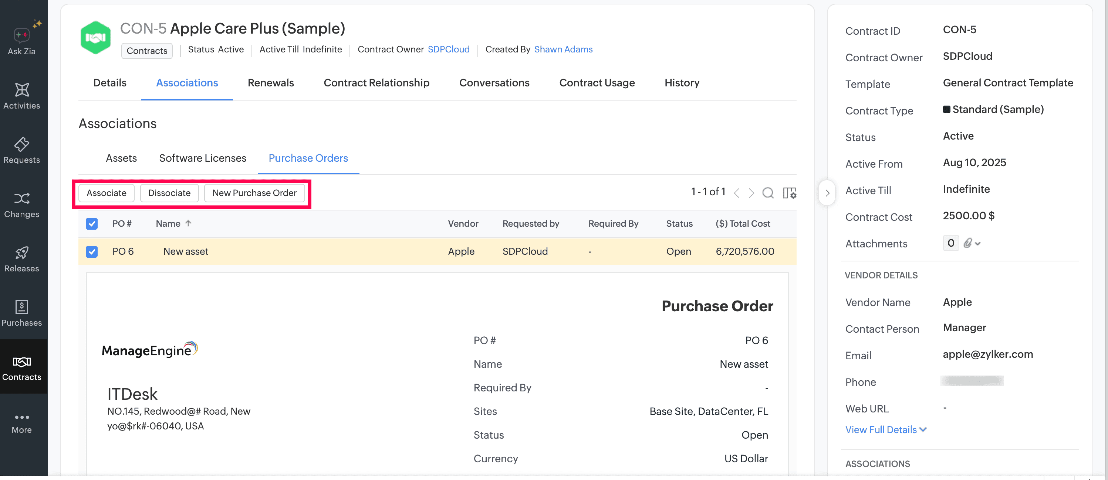Switch to the Renewals tab

click(x=271, y=83)
